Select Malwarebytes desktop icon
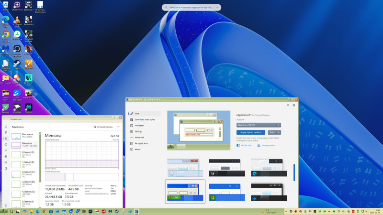Screen dimensions: 383x215 [x=6, y=50]
